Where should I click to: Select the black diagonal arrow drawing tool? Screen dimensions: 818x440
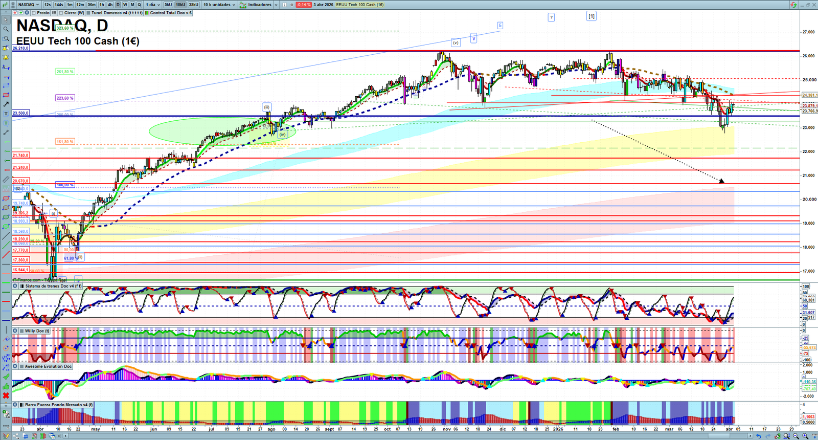pos(6,104)
